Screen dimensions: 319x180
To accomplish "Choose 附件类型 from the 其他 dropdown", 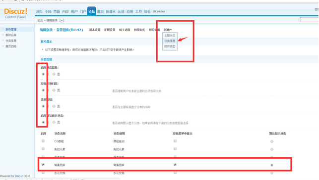I will [x=170, y=46].
